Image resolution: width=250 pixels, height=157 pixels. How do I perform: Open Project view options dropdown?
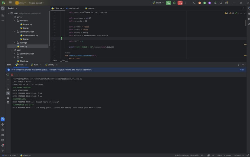[x=12, y=8]
